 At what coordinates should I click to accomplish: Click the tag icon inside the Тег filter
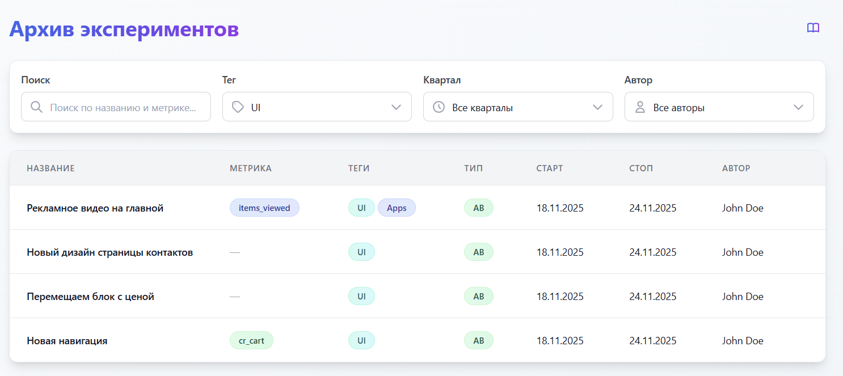[237, 107]
